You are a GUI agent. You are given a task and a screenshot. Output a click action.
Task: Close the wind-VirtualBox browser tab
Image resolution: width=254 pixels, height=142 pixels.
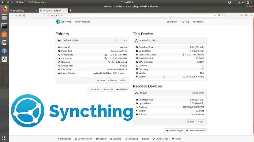pos(66,10)
